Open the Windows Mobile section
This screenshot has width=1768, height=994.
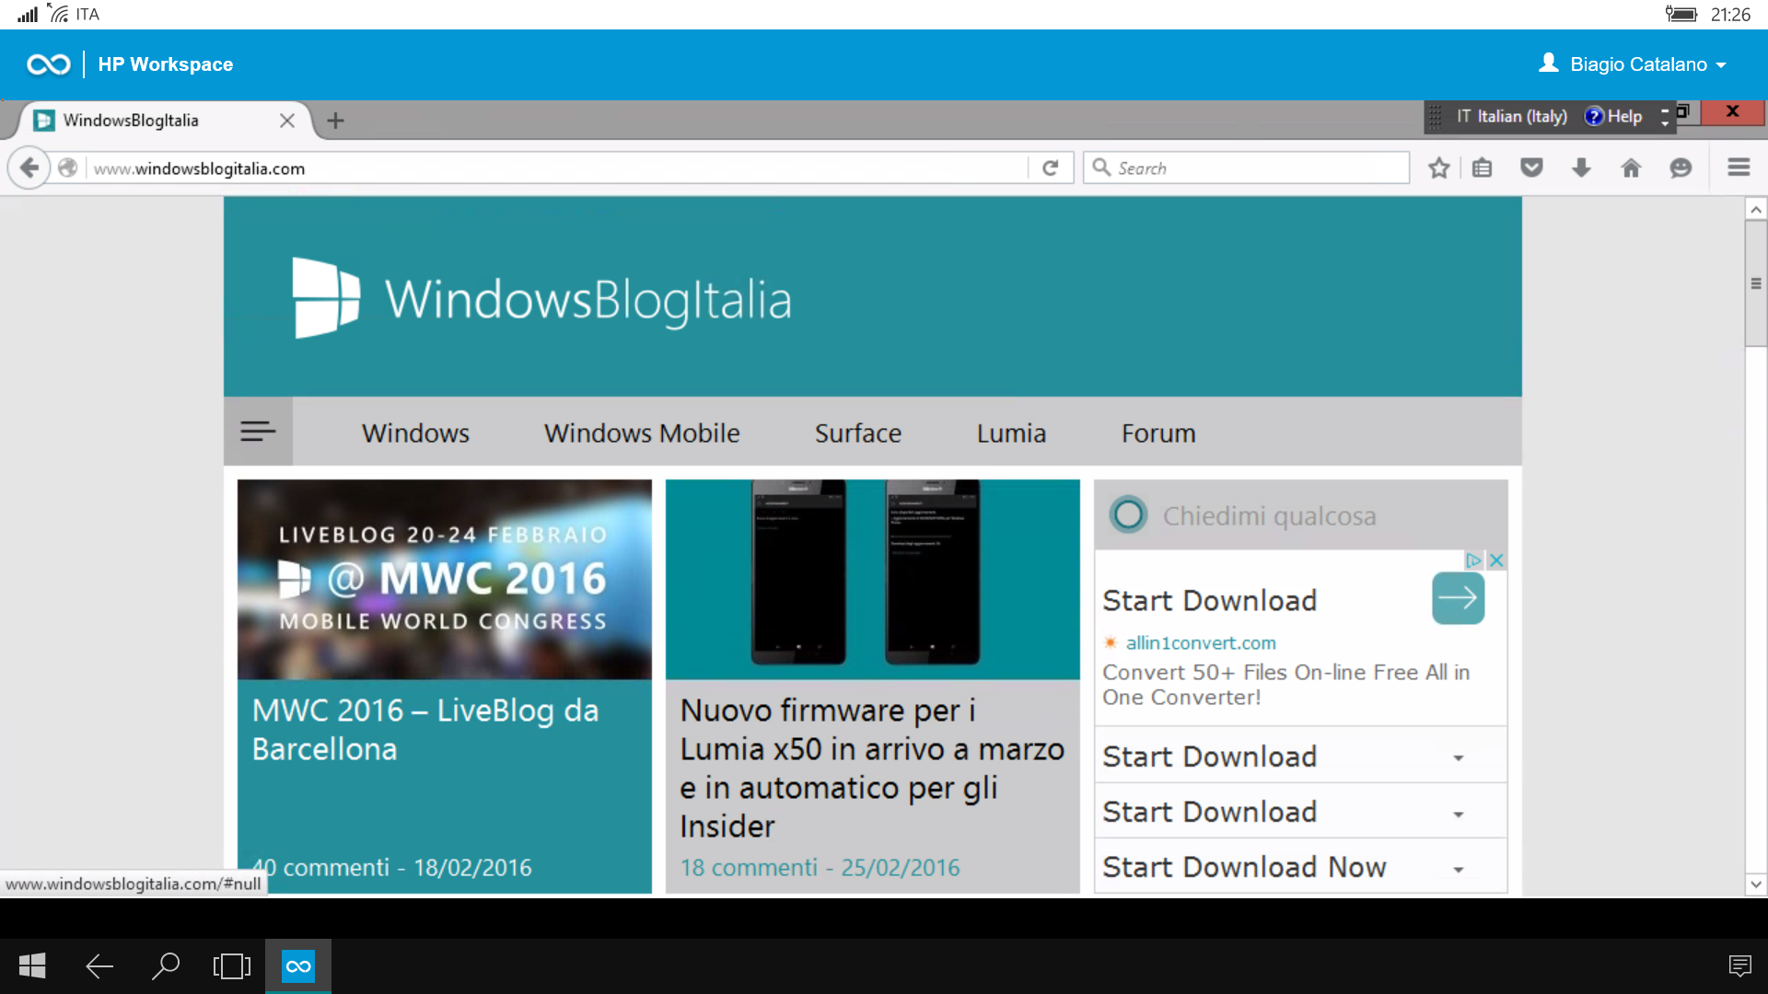642,433
